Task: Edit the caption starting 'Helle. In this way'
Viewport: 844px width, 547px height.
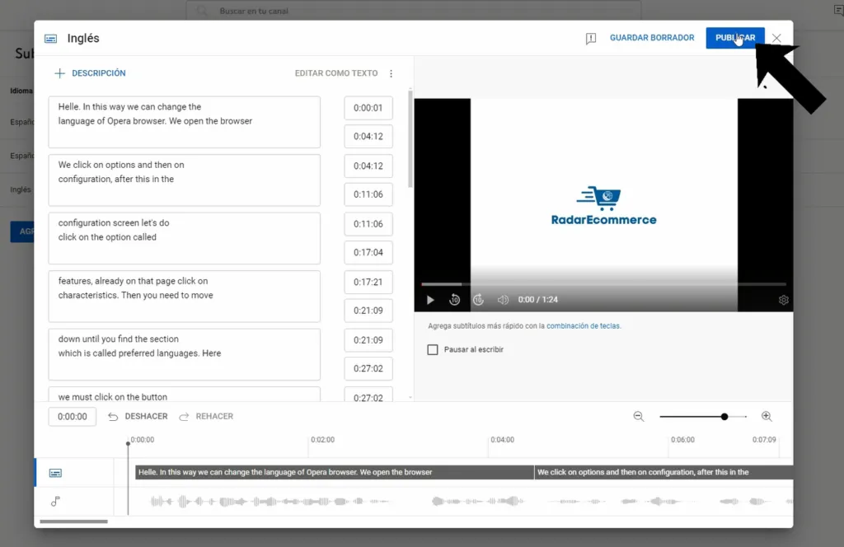Action: pyautogui.click(x=184, y=122)
